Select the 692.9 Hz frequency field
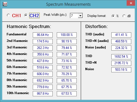Viewport: 137px width, 102px height. [43, 81]
